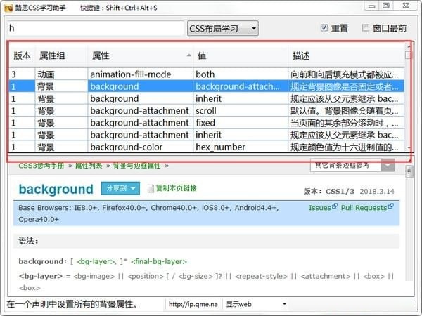Click the copy page link icon
The image size is (422, 316).
151,188
